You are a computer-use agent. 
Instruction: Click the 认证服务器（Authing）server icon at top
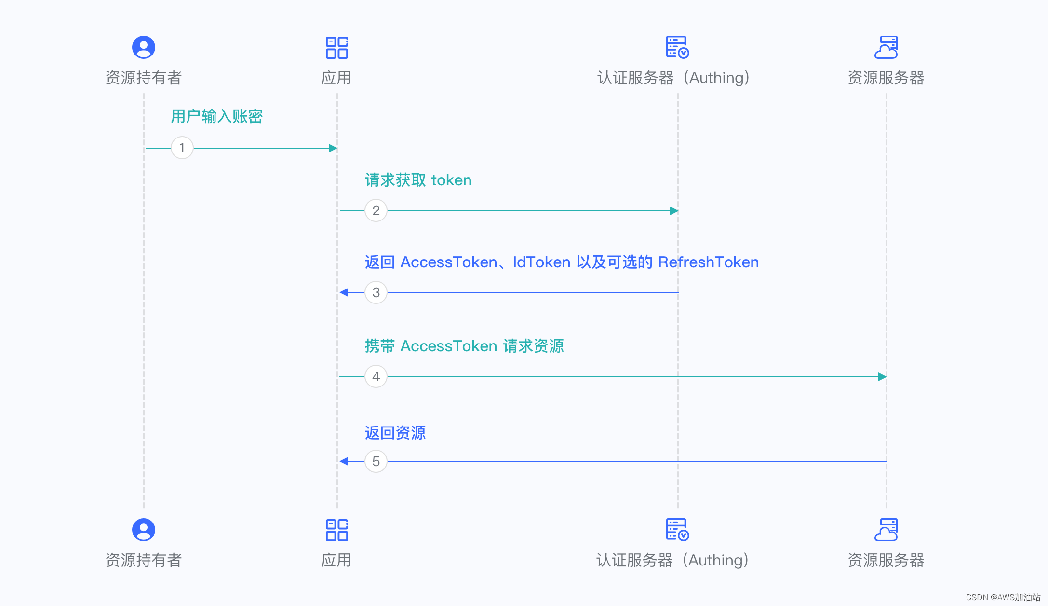point(677,47)
